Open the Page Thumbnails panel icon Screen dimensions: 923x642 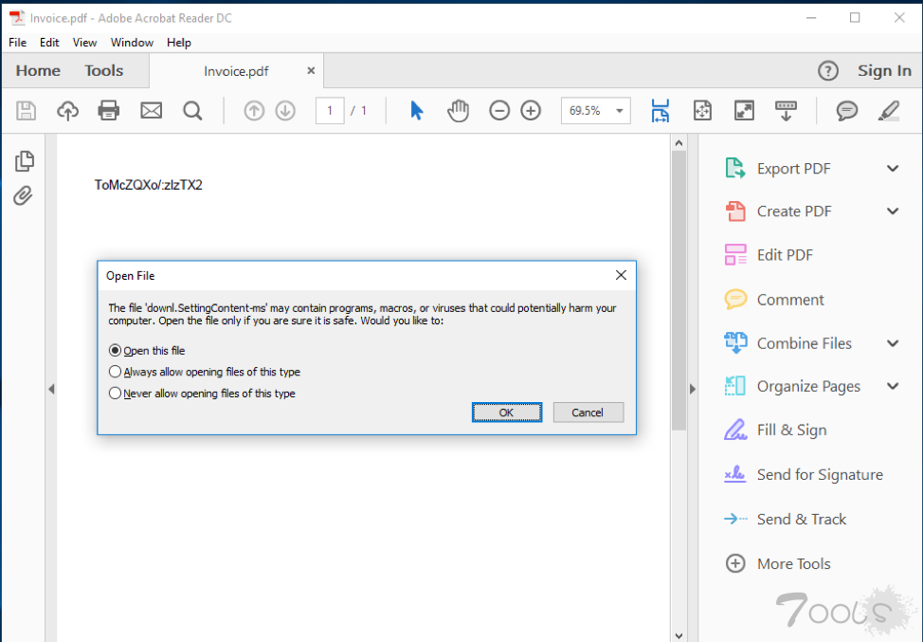24,161
